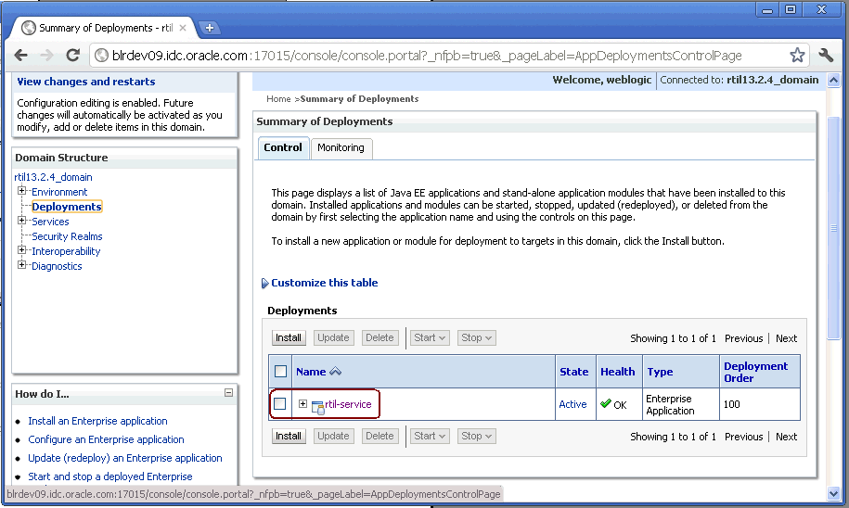This screenshot has height=508, width=849.
Task: Open View changes and restarts
Action: 86,82
